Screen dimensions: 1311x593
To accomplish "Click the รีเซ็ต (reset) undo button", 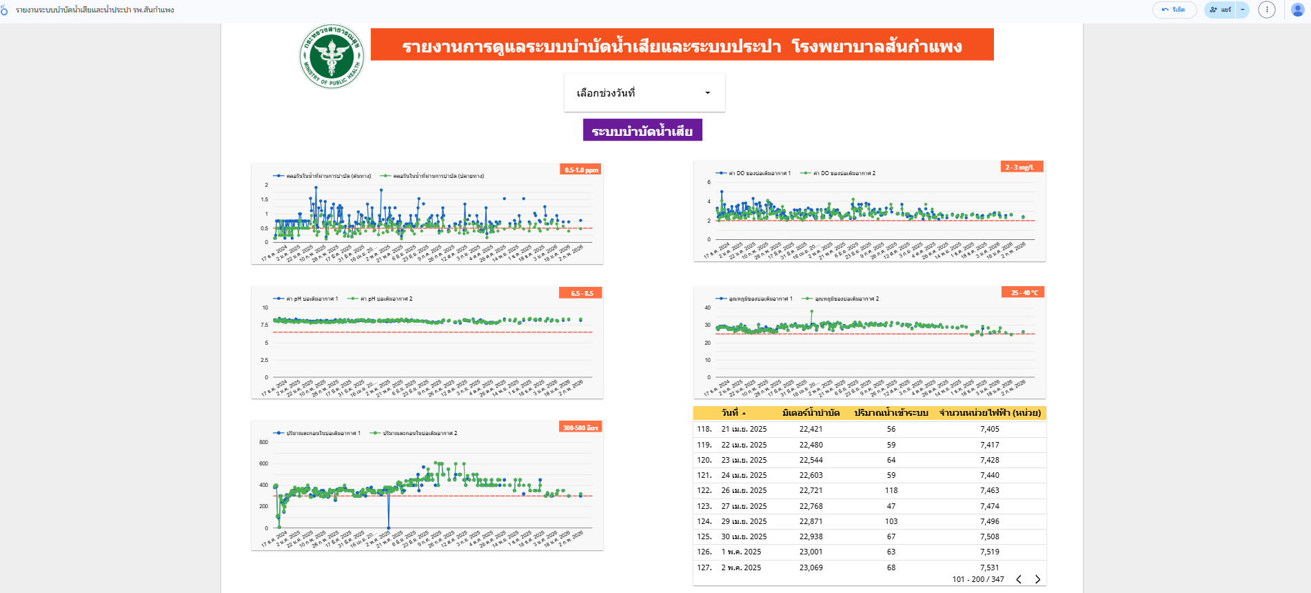I will 1174,10.
